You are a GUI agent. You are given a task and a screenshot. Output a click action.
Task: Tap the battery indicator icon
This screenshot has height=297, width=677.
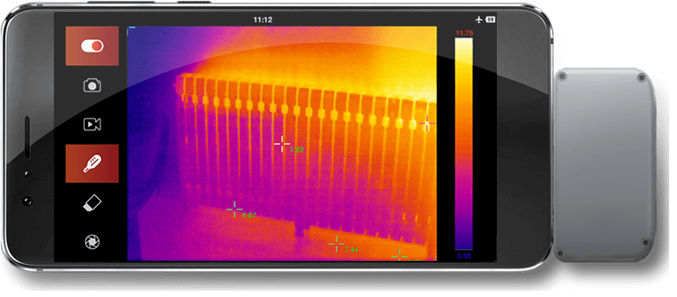click(x=490, y=20)
